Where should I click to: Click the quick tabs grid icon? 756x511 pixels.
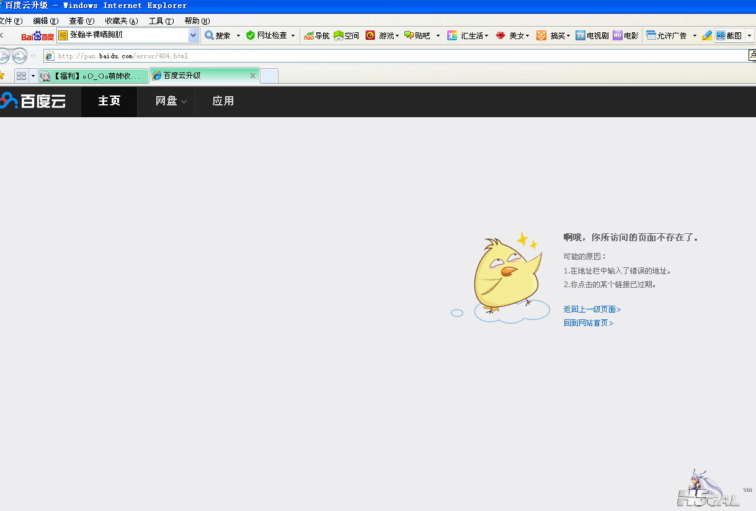click(x=21, y=76)
